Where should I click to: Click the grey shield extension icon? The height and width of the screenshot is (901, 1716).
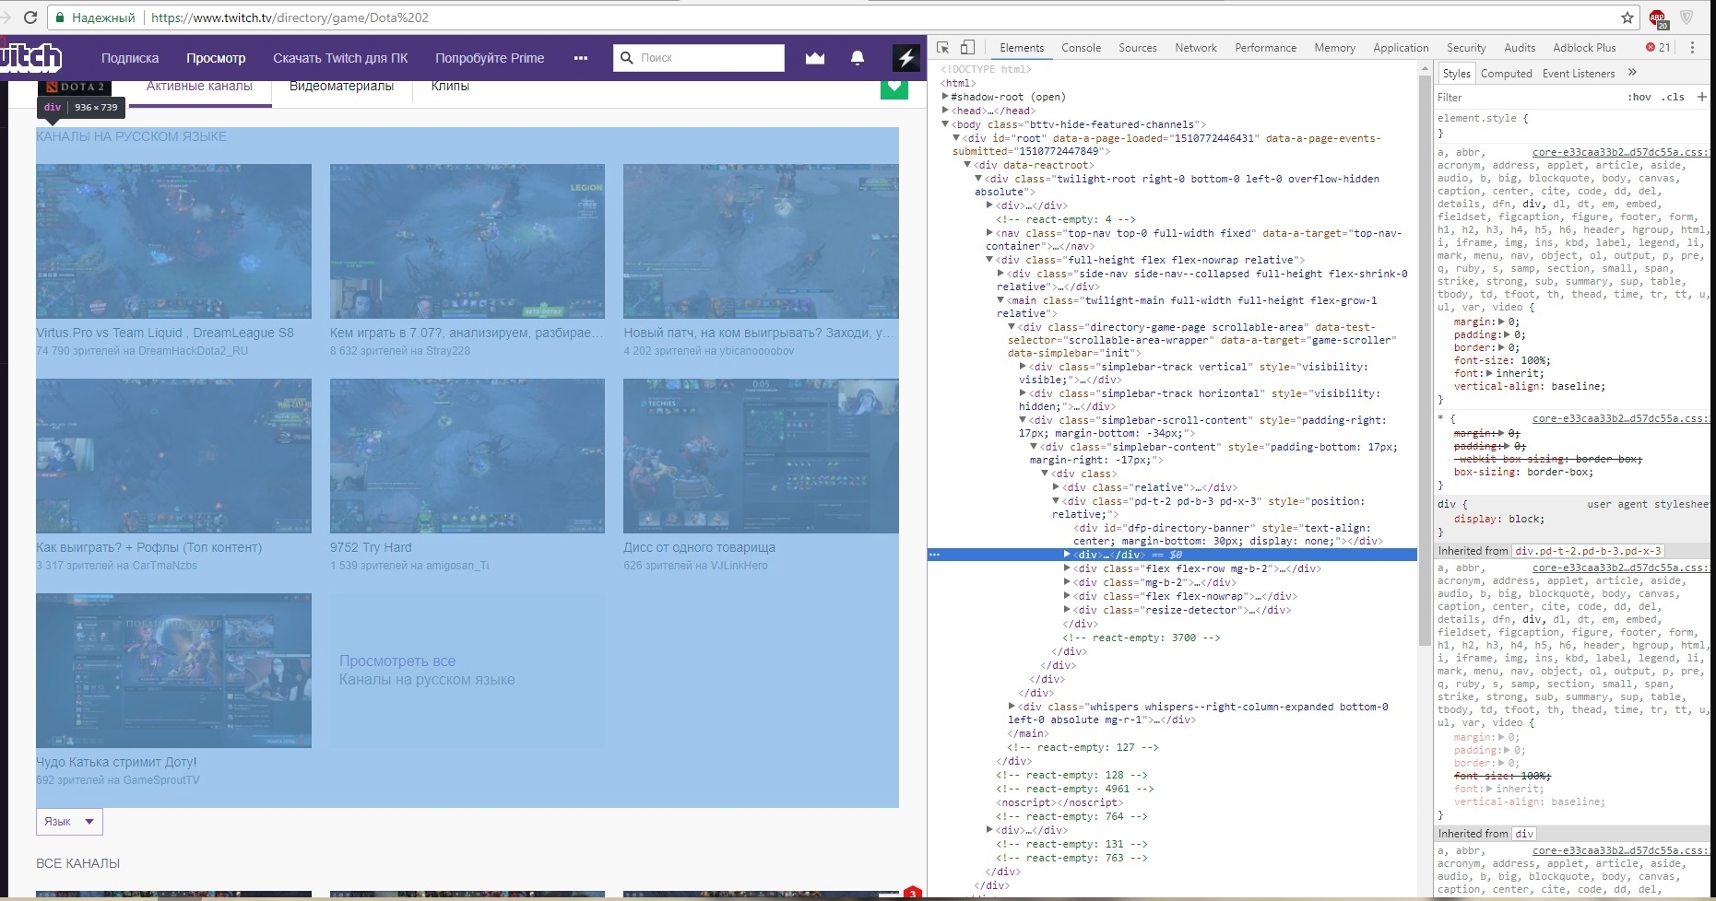point(1686,18)
